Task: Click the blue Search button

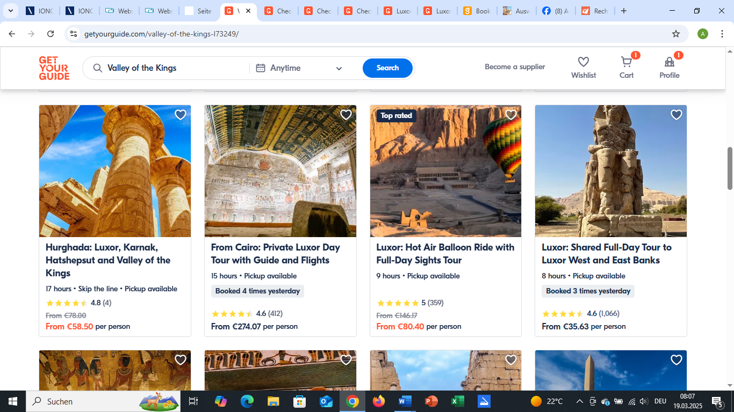Action: tap(387, 68)
